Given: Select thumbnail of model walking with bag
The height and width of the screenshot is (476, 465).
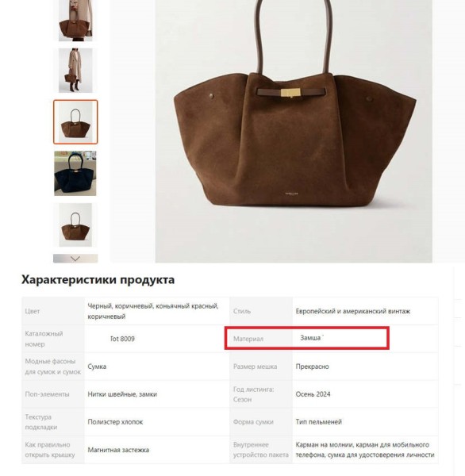Looking at the screenshot, I should [x=75, y=71].
